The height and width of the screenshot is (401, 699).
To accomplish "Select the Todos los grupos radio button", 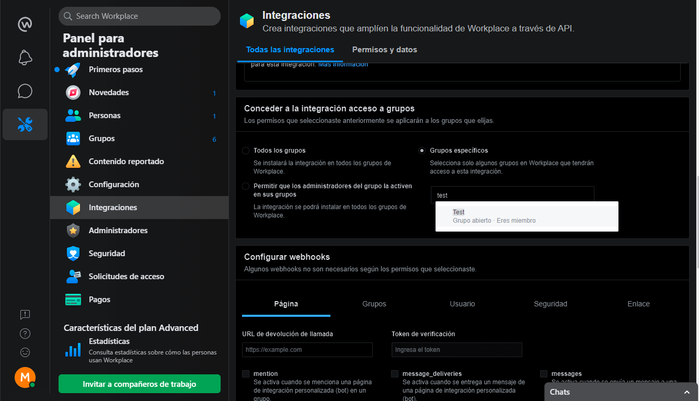I will point(246,151).
